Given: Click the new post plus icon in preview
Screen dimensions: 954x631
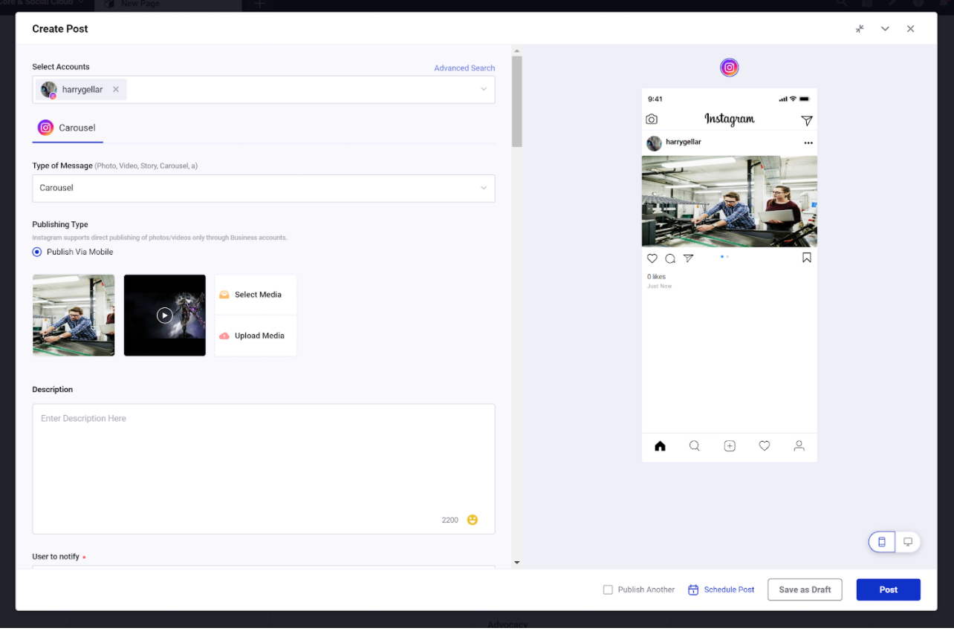Looking at the screenshot, I should (x=730, y=446).
